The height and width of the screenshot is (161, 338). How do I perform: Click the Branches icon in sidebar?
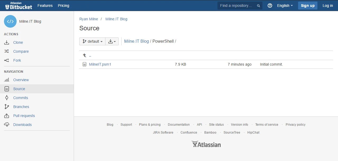coord(7,107)
